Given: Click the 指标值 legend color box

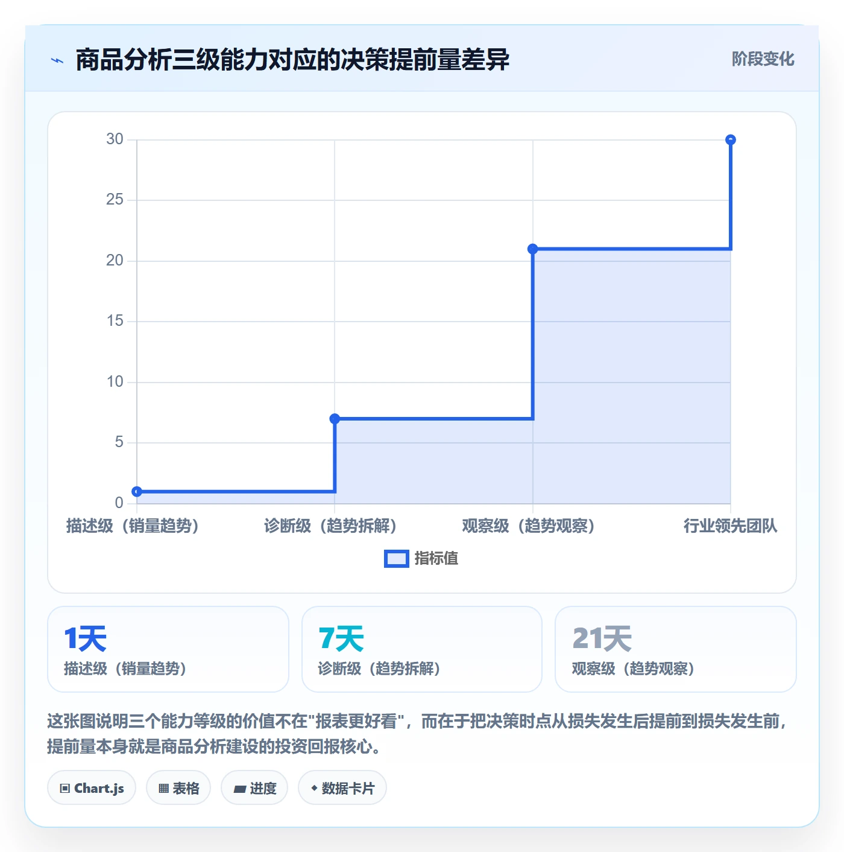Looking at the screenshot, I should pos(397,559).
